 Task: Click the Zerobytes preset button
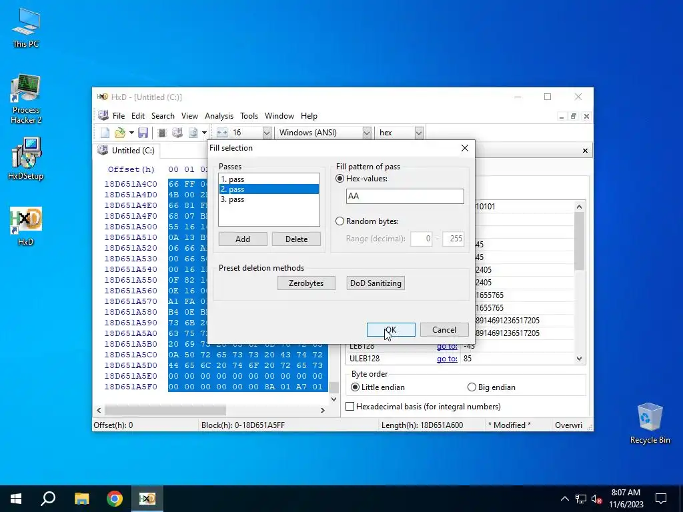click(306, 283)
